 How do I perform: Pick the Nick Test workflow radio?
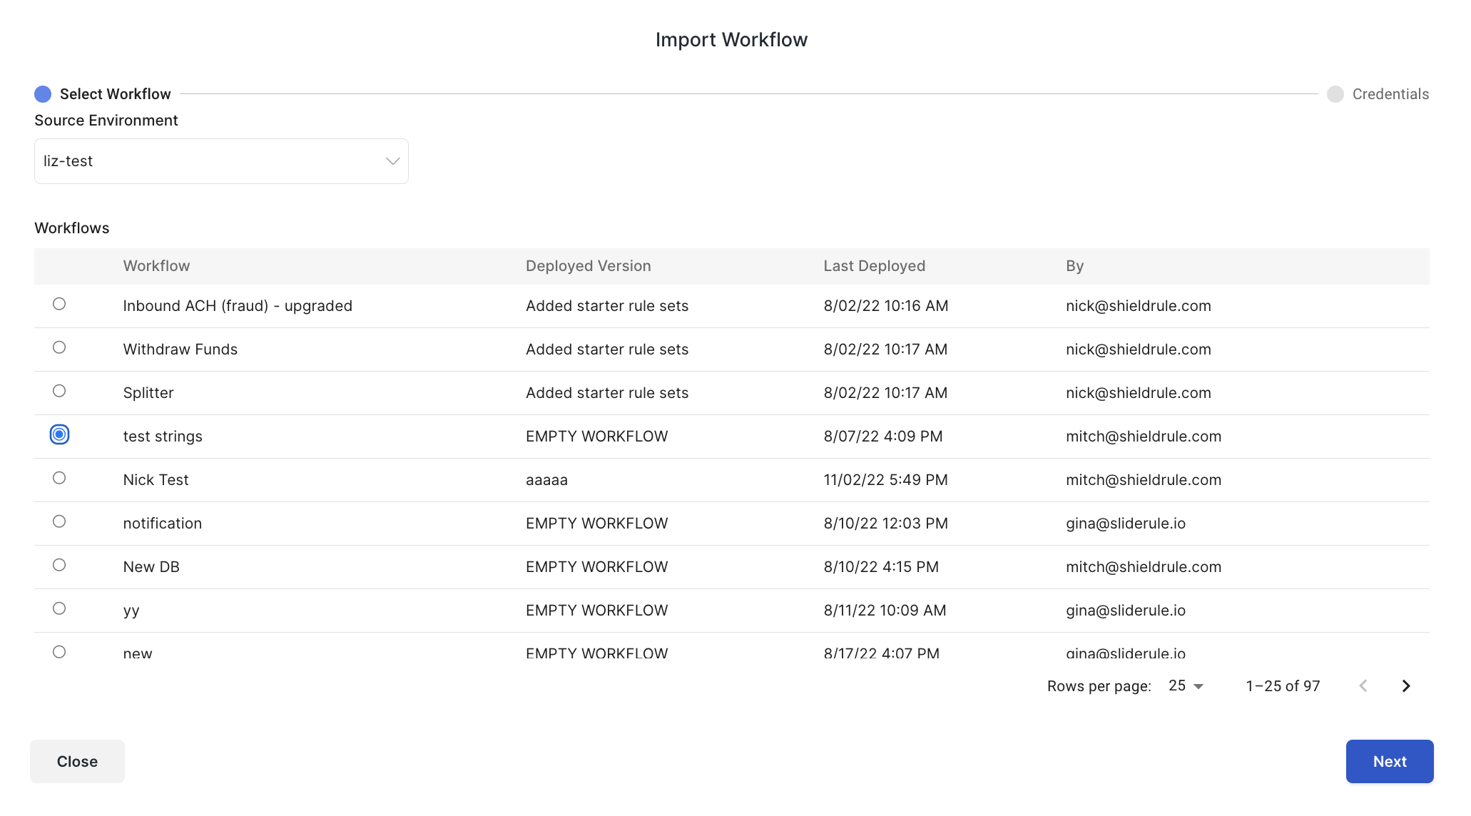click(x=59, y=478)
